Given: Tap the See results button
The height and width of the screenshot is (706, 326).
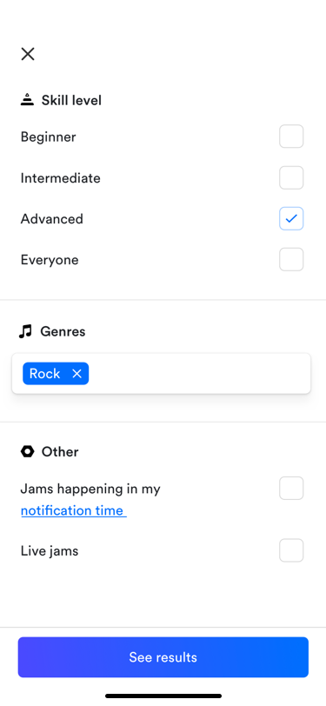Looking at the screenshot, I should click(163, 657).
